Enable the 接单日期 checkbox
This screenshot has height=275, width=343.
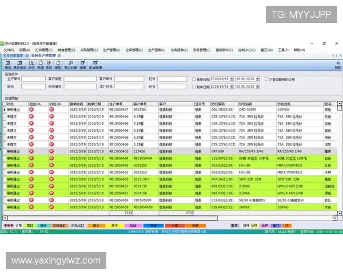(194, 79)
